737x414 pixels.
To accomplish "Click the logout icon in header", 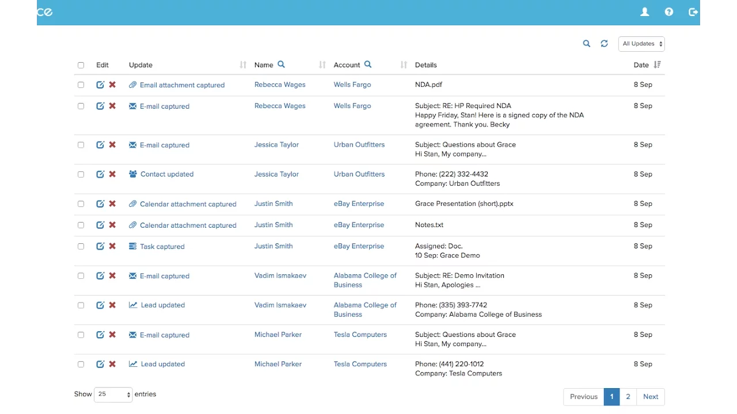I will [693, 12].
